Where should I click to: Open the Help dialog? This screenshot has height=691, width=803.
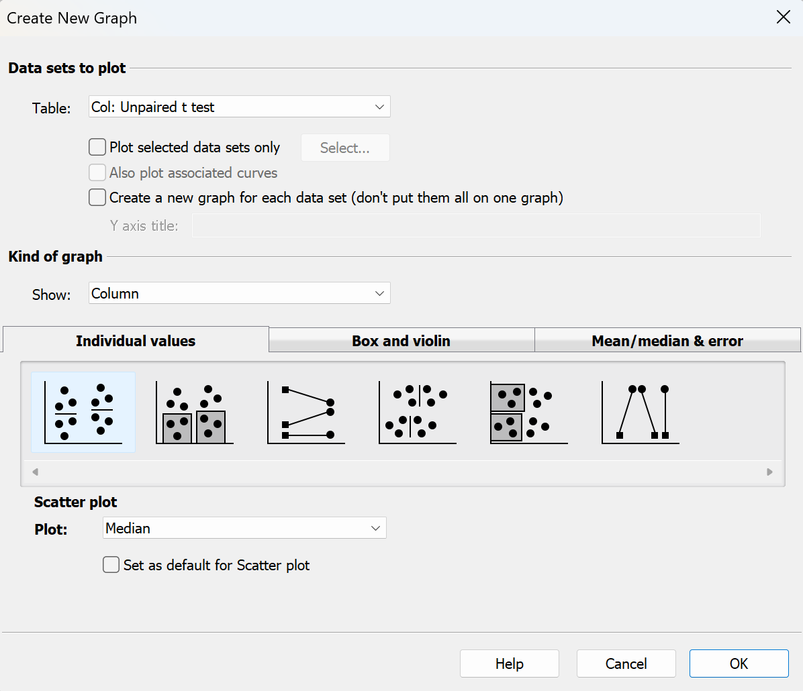click(508, 663)
